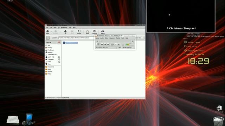
Task: Open VLC Playlist menu
Action: coord(118,38)
